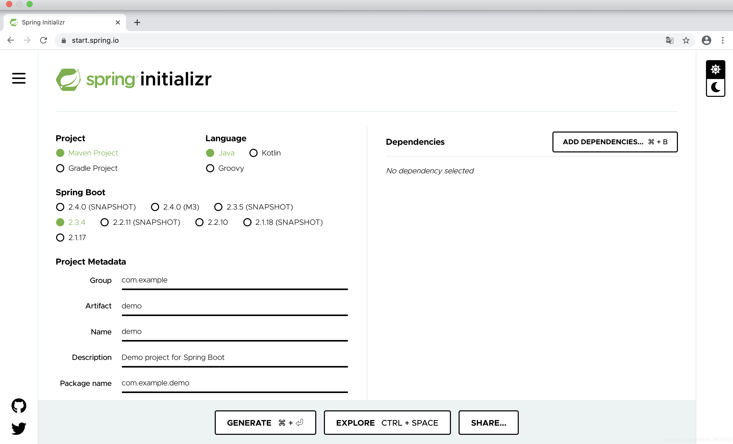Go back in browser history

tap(11, 40)
